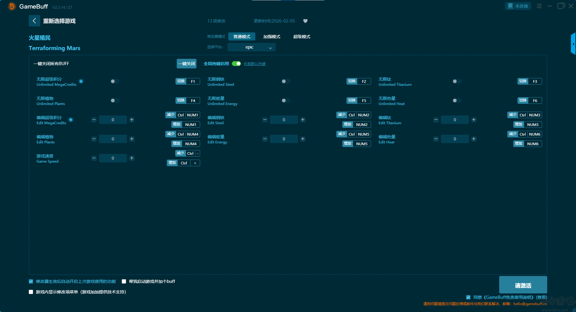The height and width of the screenshot is (312, 576).
Task: Click the Ctrl - decrease Game Speed hotkey
Action: point(187,153)
